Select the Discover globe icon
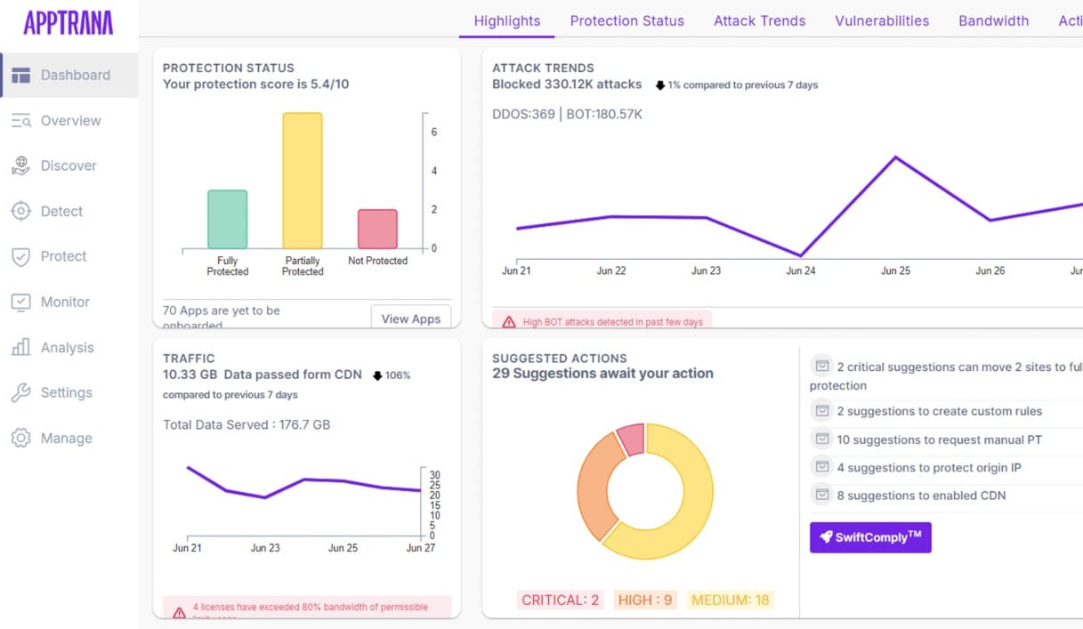 [21, 165]
